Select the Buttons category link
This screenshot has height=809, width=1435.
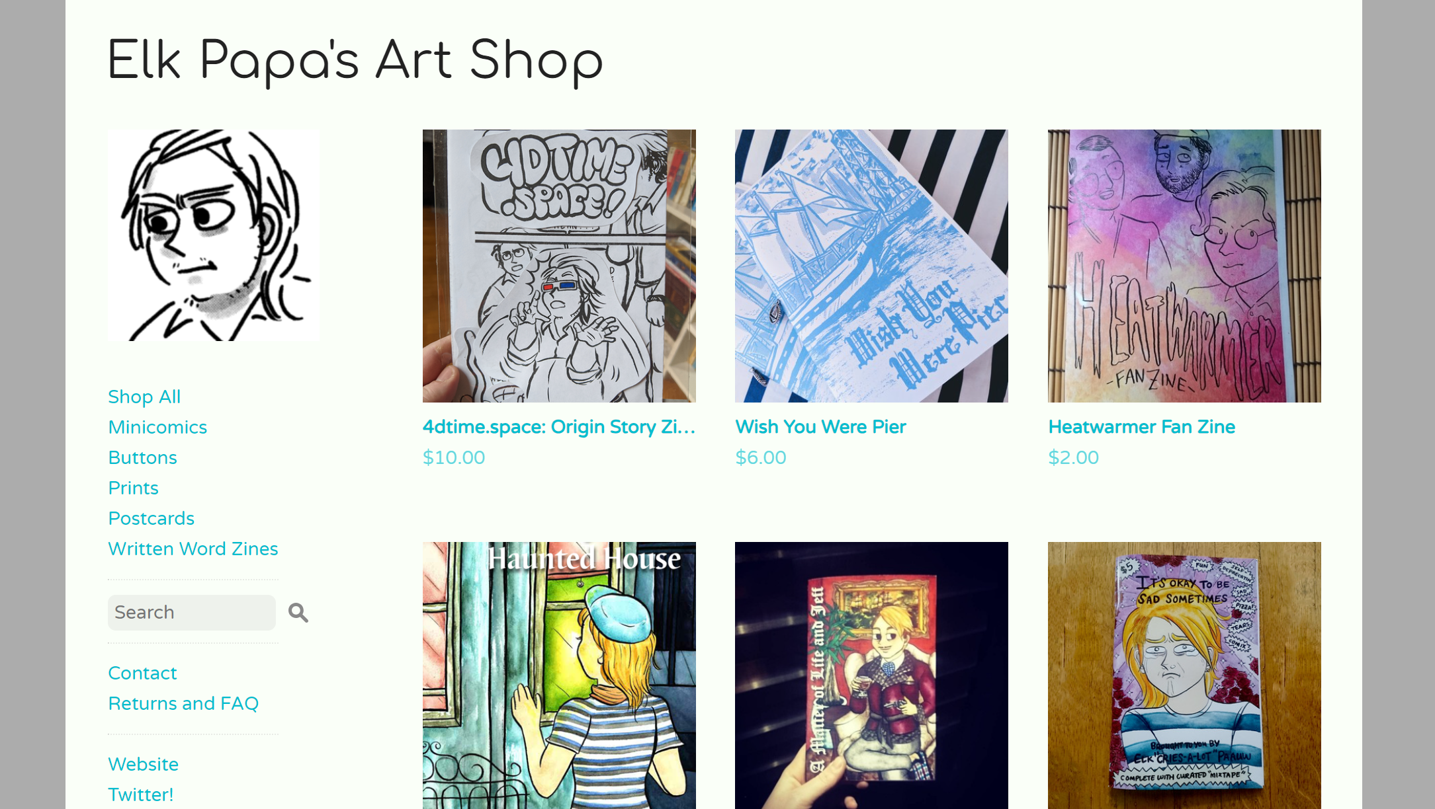(142, 457)
